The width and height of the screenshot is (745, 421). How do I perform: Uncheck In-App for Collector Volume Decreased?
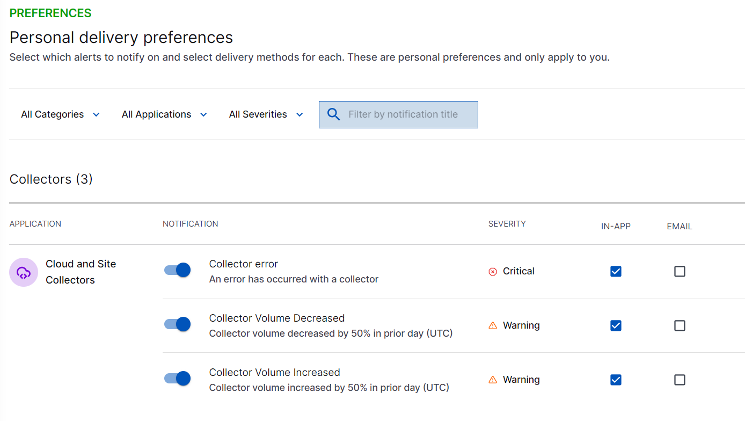pos(616,325)
